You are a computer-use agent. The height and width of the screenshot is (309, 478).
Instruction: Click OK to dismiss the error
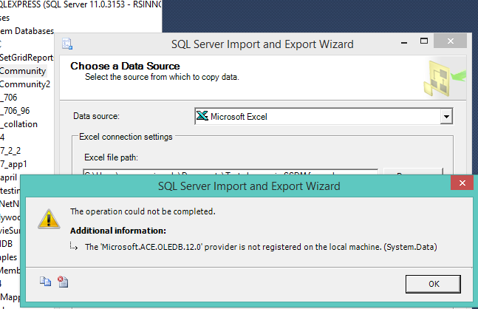pyautogui.click(x=434, y=283)
